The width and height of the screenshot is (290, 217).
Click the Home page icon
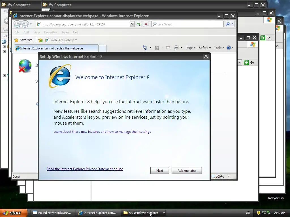(x=145, y=48)
